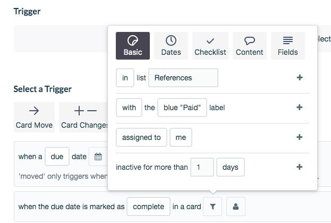331x223 pixels.
Task: Switch to the Checklist filter tab
Action: pos(210,46)
